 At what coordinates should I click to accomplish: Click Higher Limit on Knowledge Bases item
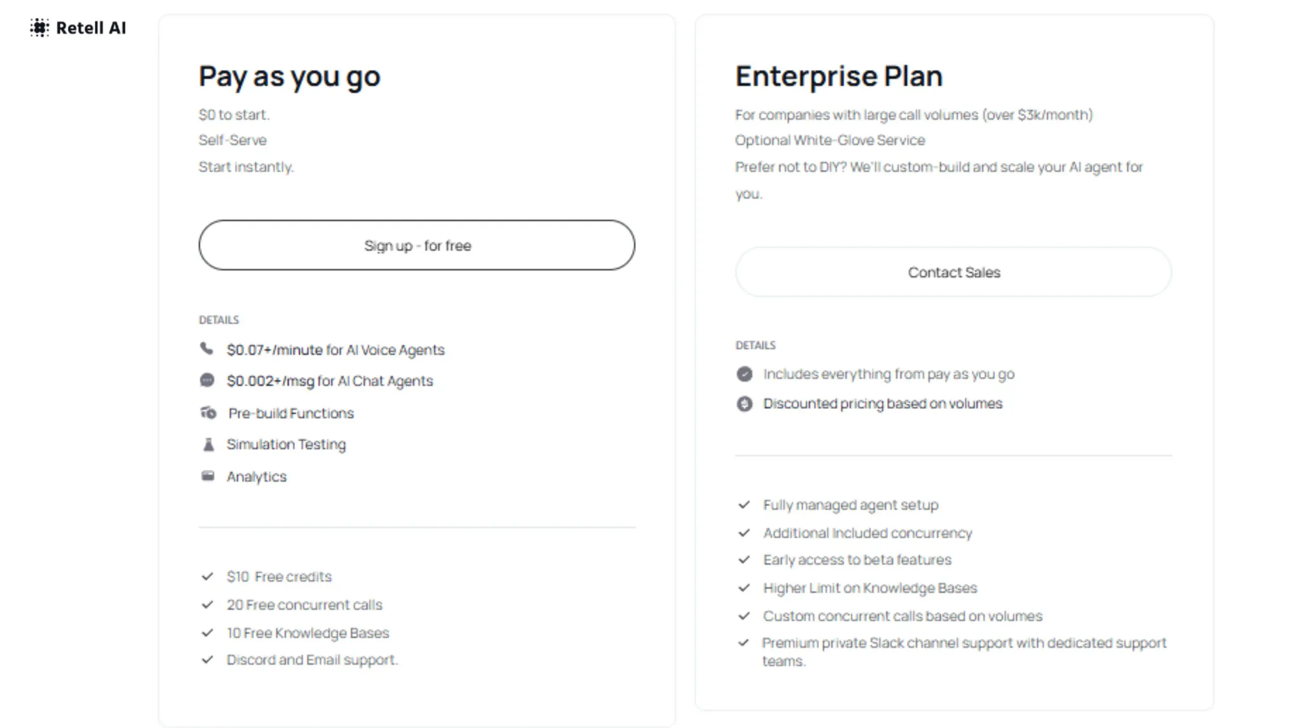tap(870, 588)
